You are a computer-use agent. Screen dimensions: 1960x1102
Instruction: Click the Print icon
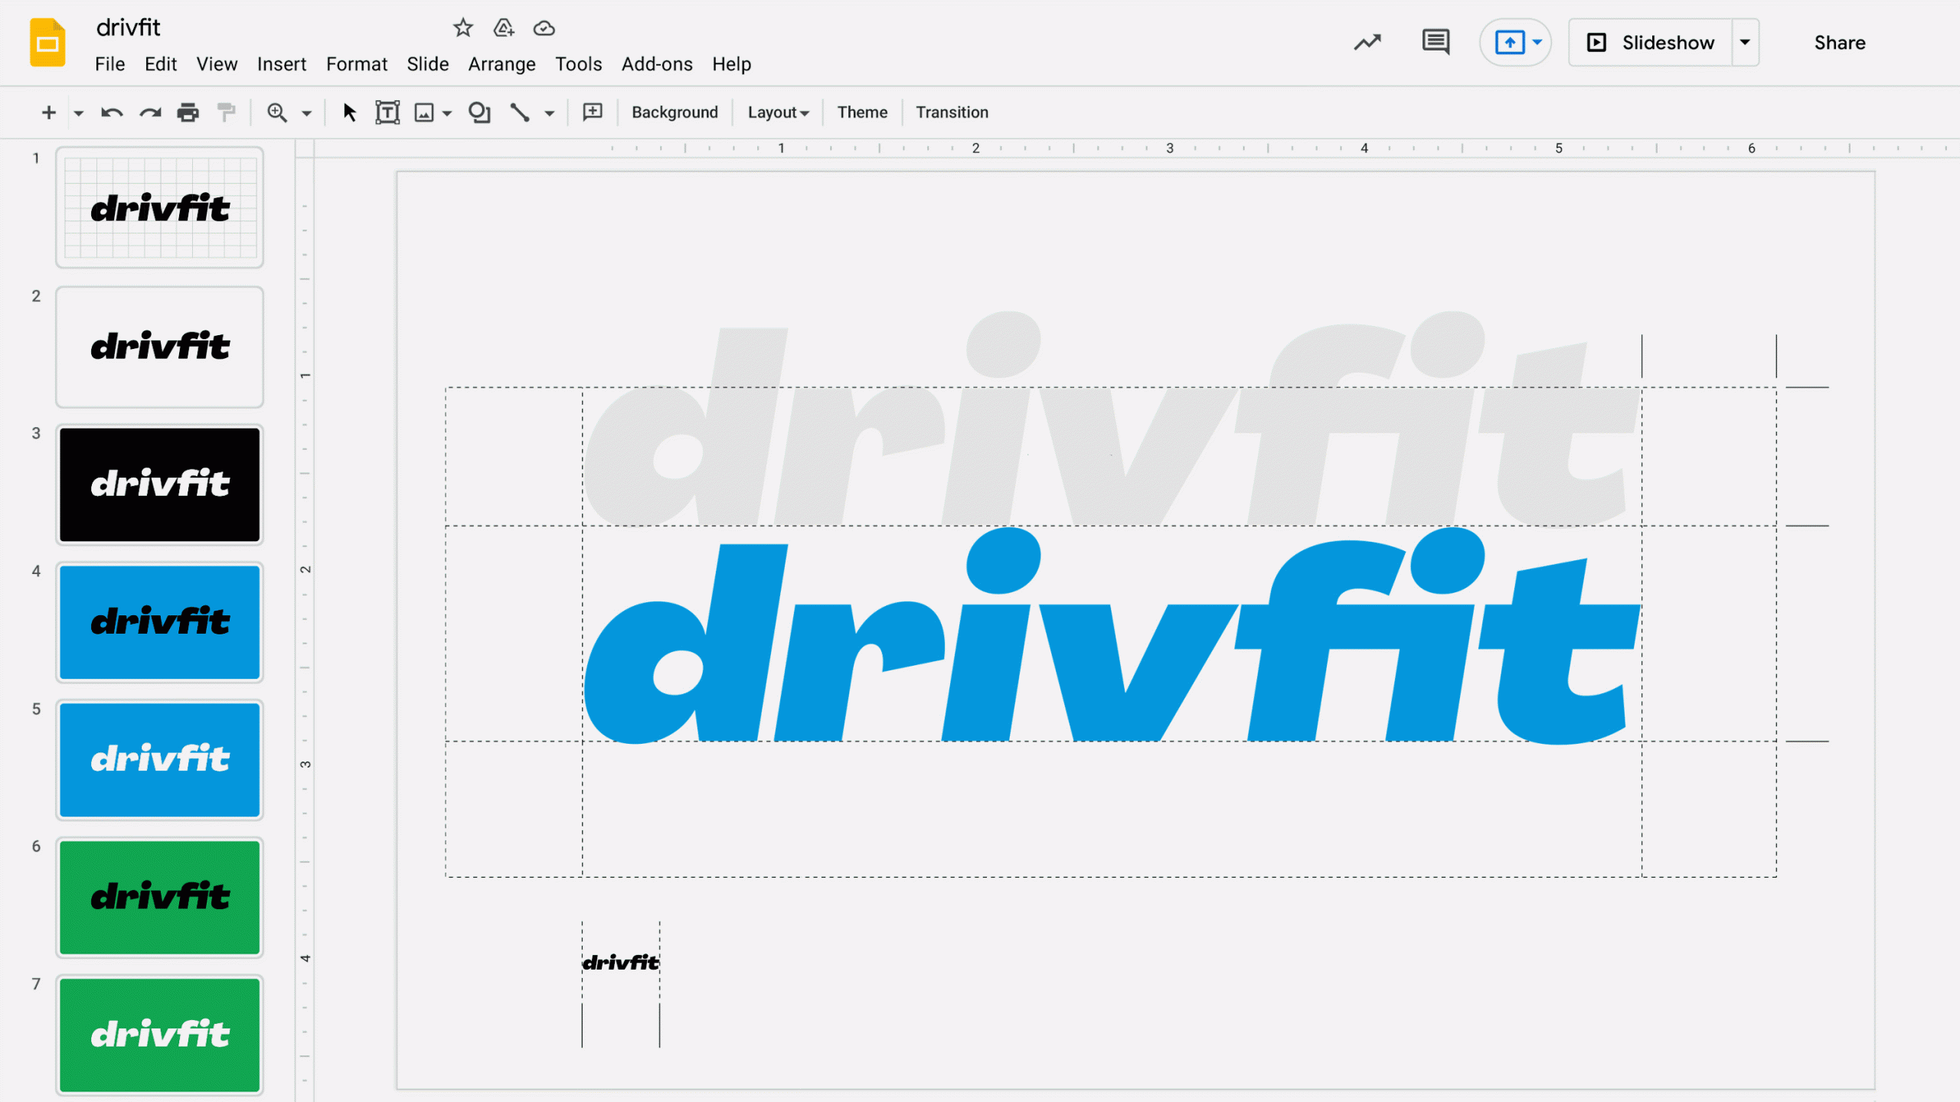point(187,112)
